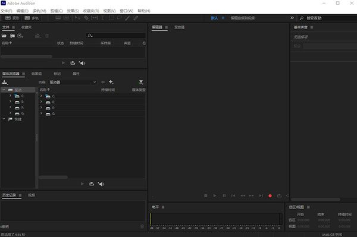This screenshot has height=237, width=357.
Task: Open the 收藏夹(R) menu
Action: point(91,11)
